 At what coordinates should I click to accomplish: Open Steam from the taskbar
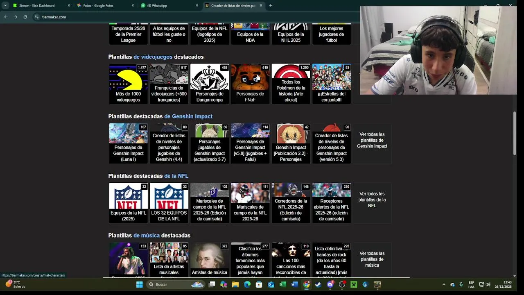coord(318,284)
